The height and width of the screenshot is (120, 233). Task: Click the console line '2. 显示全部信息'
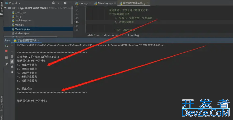coord(27,69)
